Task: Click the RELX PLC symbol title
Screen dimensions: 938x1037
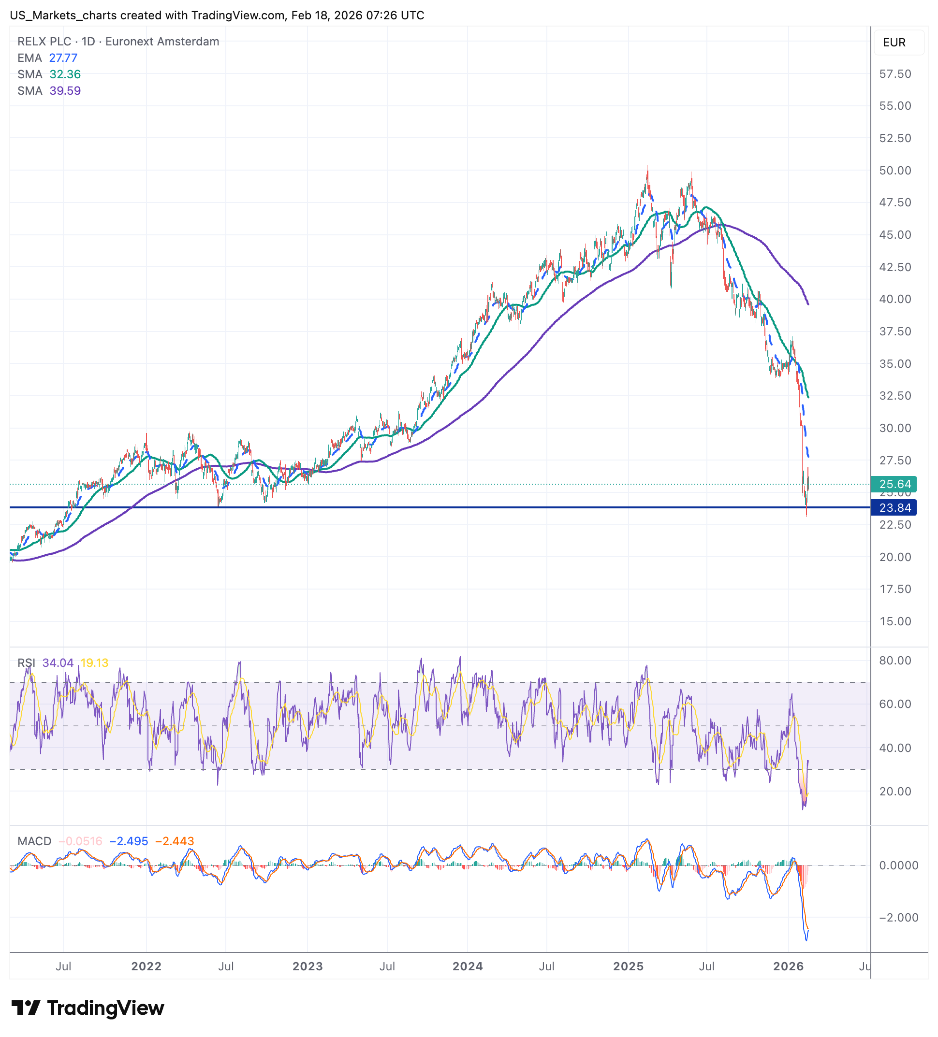Action: [44, 42]
